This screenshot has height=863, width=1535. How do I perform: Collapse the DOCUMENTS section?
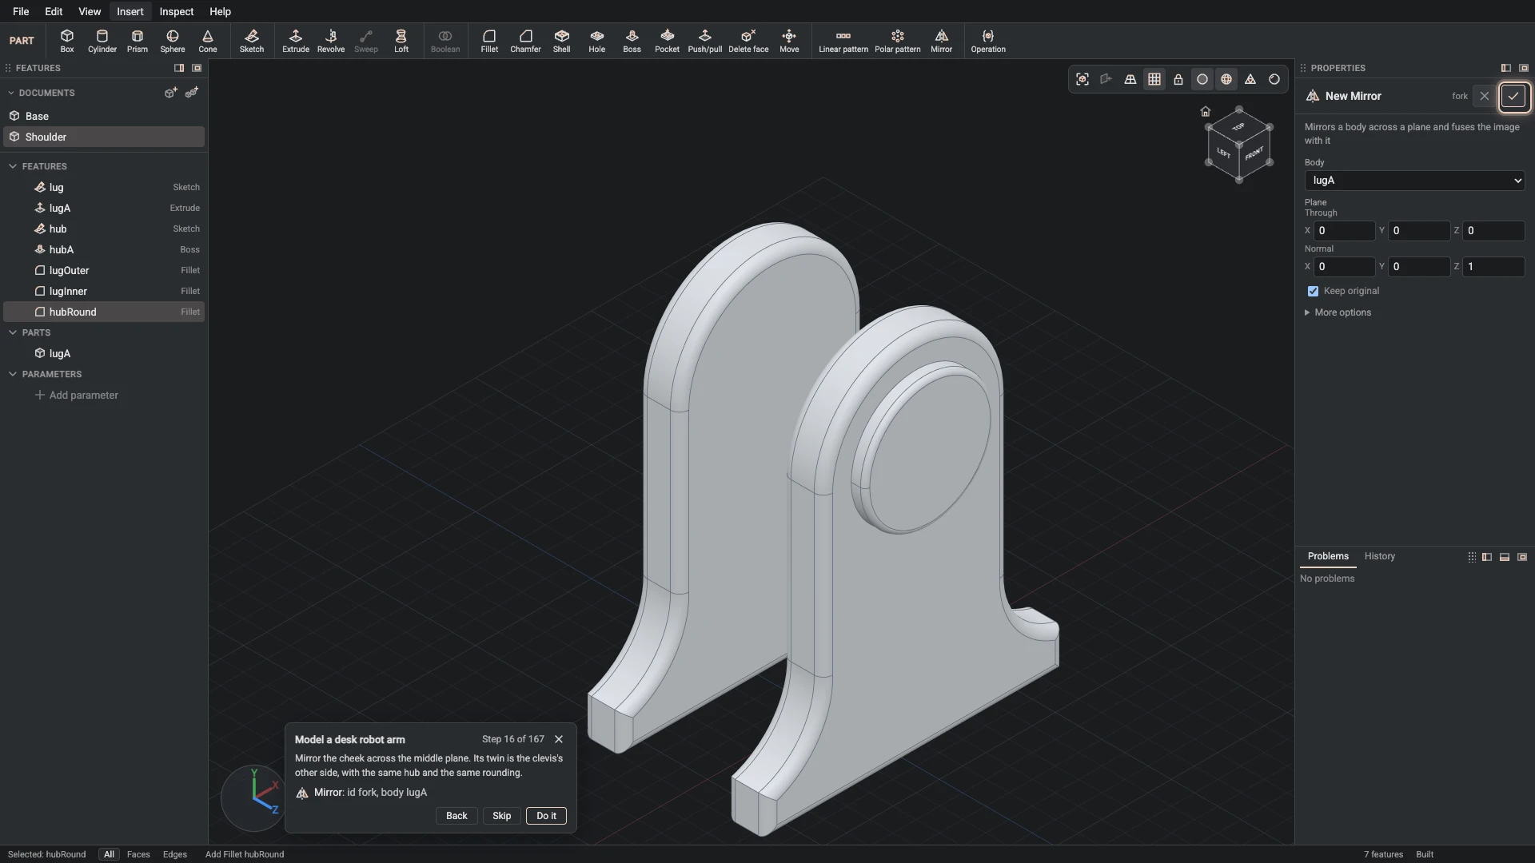click(11, 93)
